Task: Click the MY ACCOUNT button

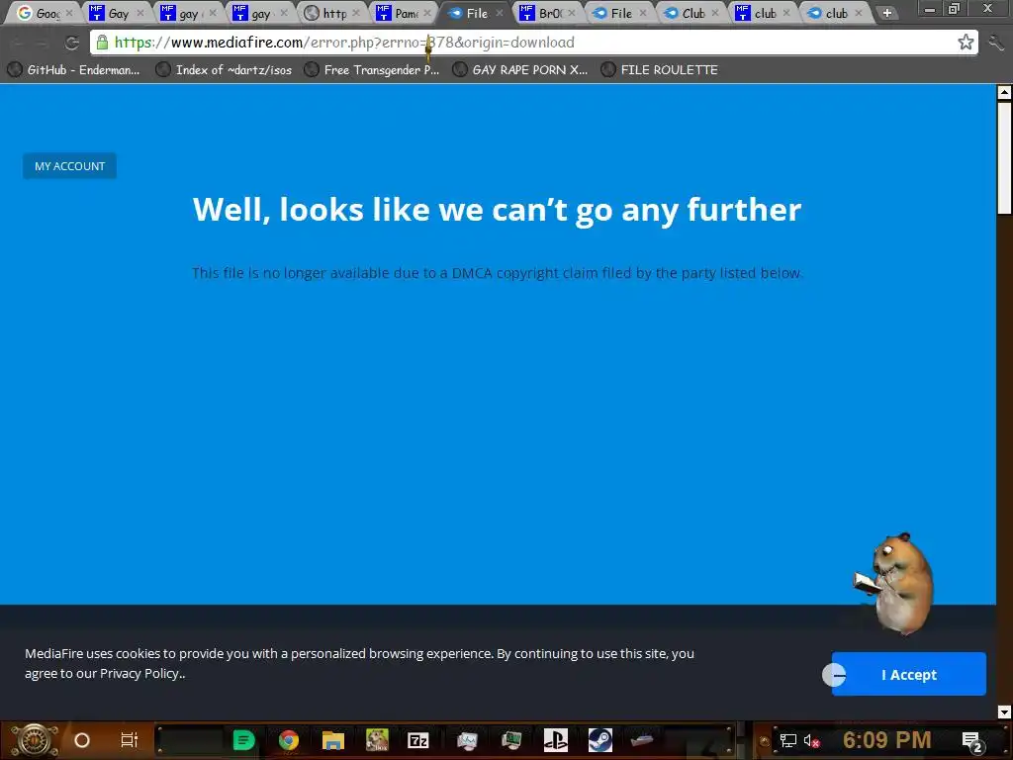Action: (70, 166)
